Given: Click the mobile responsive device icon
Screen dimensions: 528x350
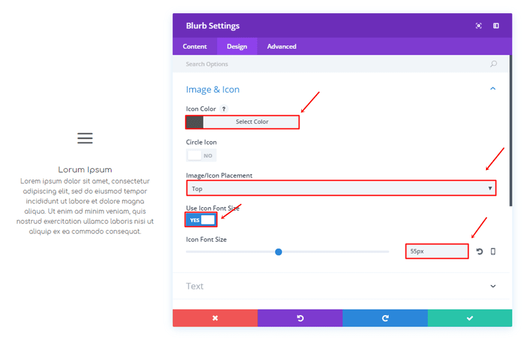Looking at the screenshot, I should 493,252.
